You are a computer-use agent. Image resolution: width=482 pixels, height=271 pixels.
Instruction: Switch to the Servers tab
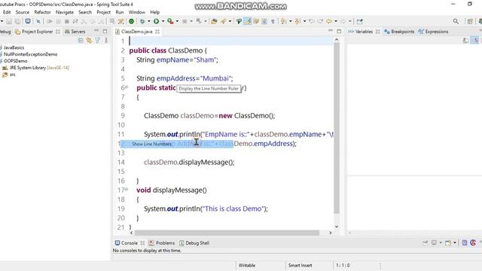pyautogui.click(x=75, y=32)
